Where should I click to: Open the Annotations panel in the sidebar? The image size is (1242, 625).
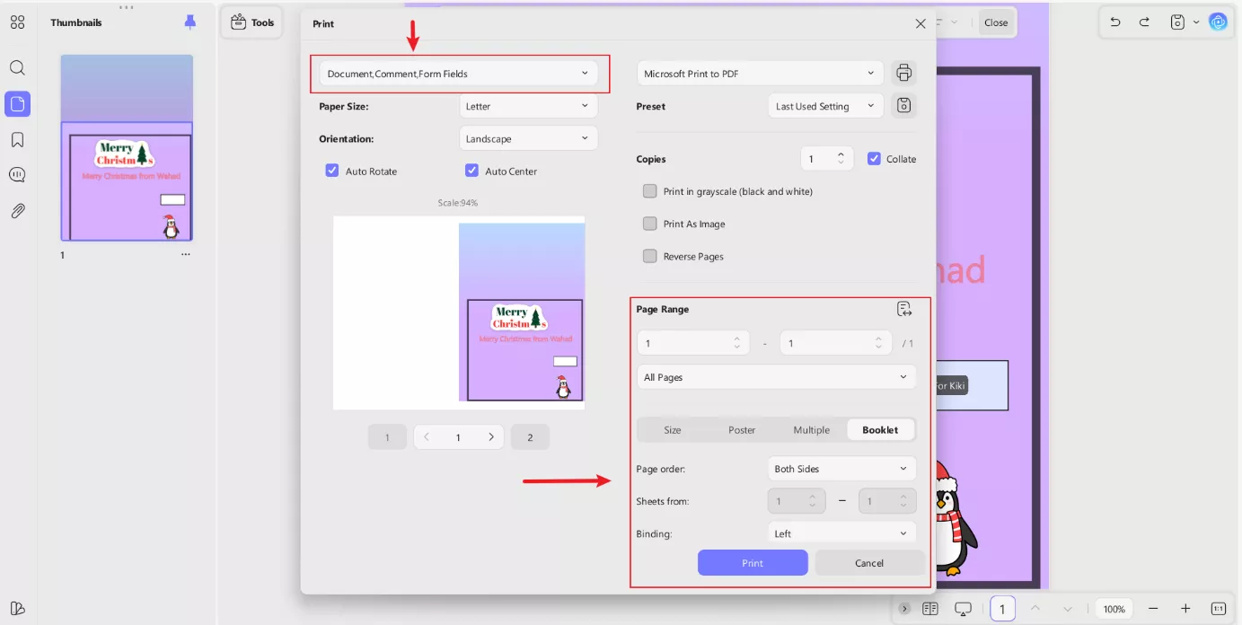click(x=17, y=174)
